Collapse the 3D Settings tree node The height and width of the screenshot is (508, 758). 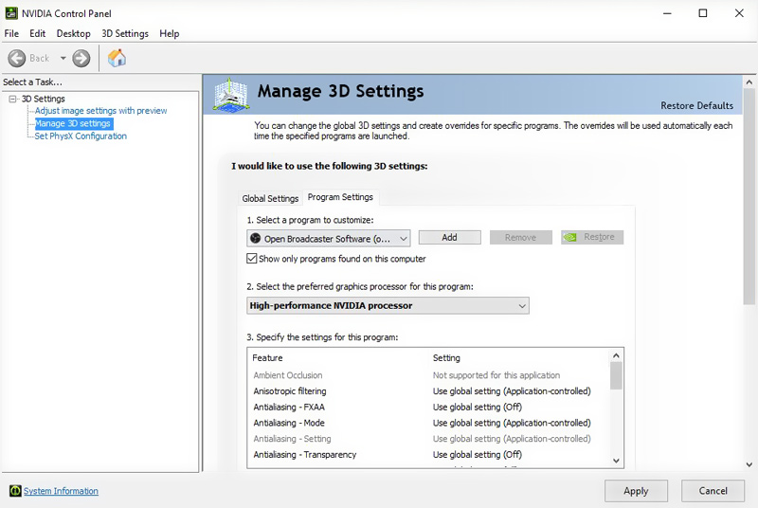pyautogui.click(x=12, y=99)
